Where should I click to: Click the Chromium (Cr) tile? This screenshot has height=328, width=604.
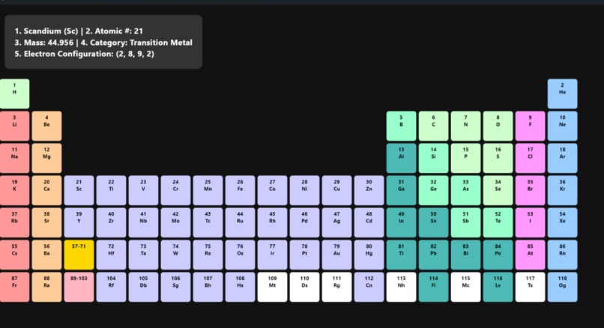pyautogui.click(x=175, y=190)
